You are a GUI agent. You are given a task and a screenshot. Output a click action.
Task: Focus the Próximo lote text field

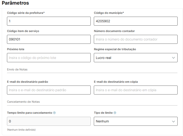point(49,58)
